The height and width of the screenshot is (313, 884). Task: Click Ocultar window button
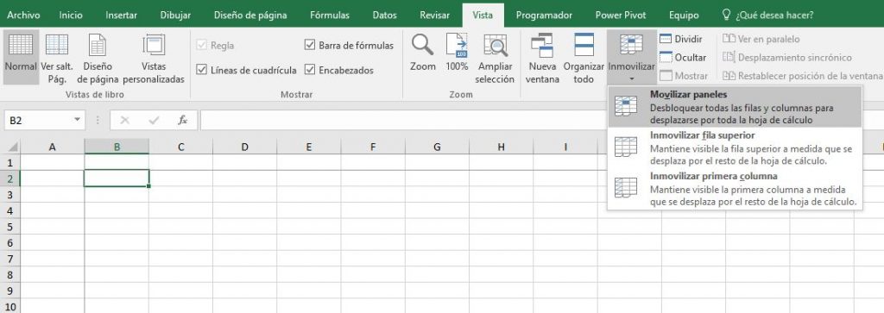pyautogui.click(x=683, y=58)
